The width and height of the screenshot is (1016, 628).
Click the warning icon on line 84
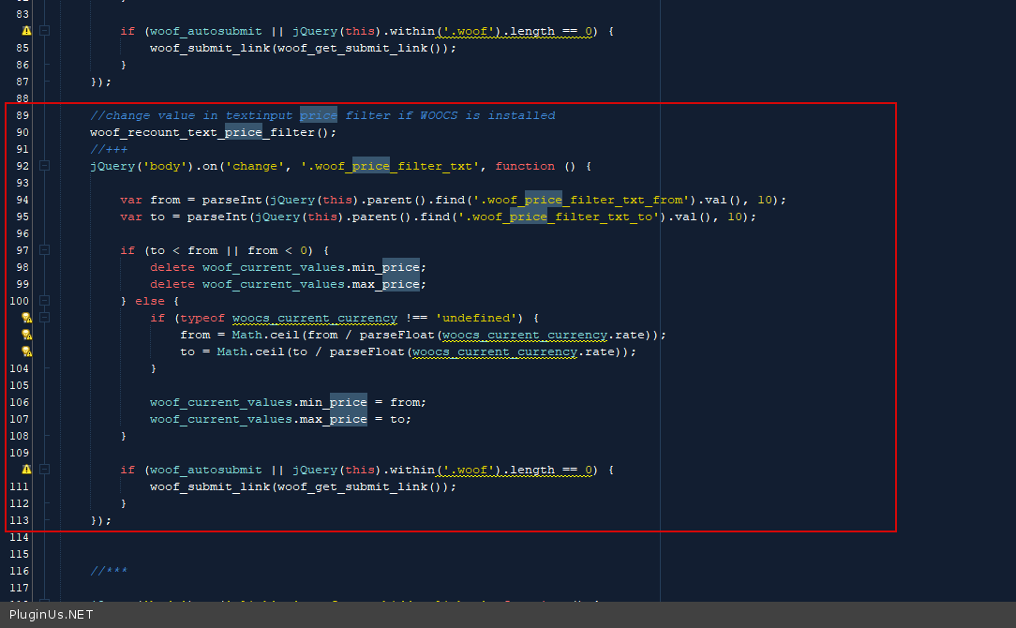26,31
